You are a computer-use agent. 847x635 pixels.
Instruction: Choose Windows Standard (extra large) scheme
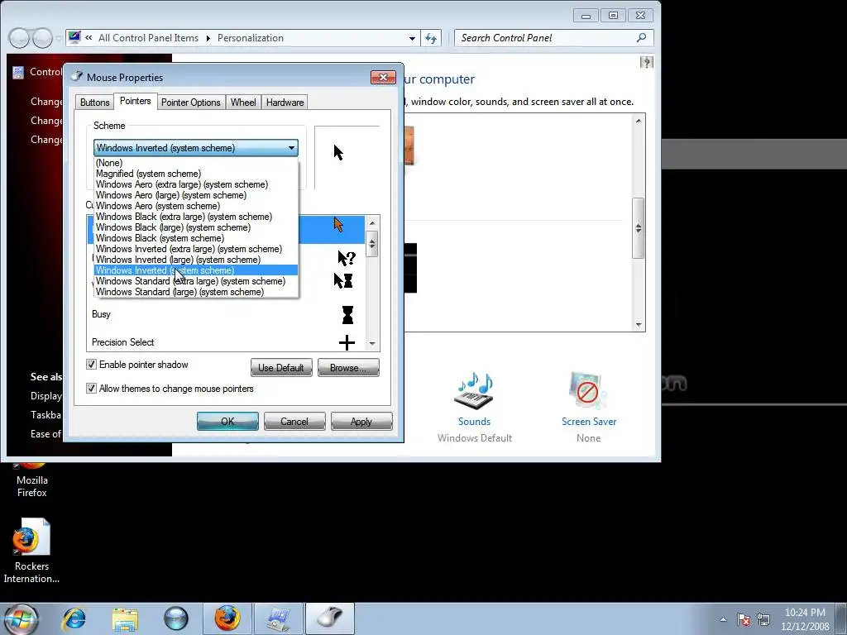pyautogui.click(x=196, y=281)
